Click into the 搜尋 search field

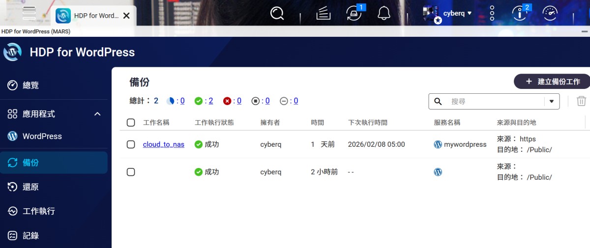click(494, 101)
